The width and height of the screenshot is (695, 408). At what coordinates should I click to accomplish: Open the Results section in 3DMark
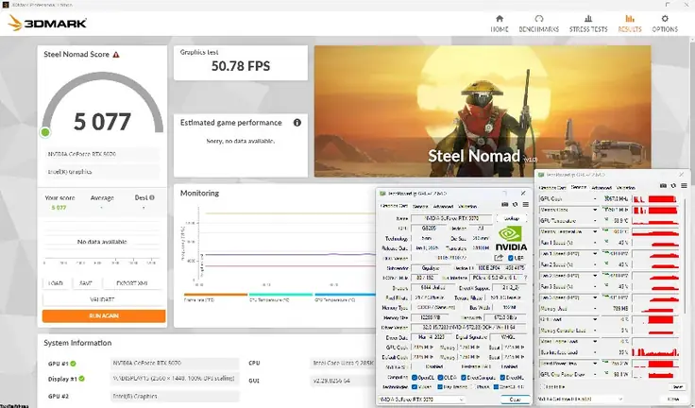(630, 24)
